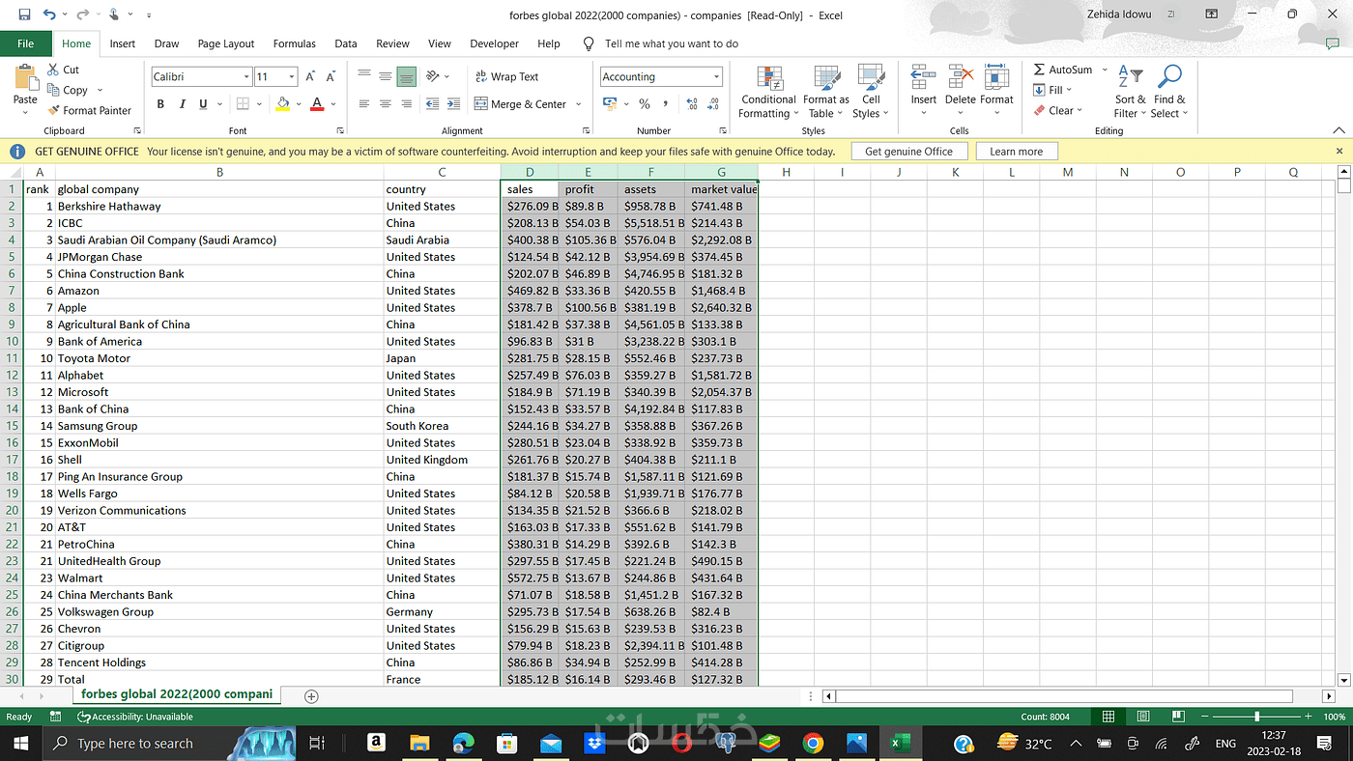
Task: Apply the yellow fill color
Action: (x=282, y=104)
